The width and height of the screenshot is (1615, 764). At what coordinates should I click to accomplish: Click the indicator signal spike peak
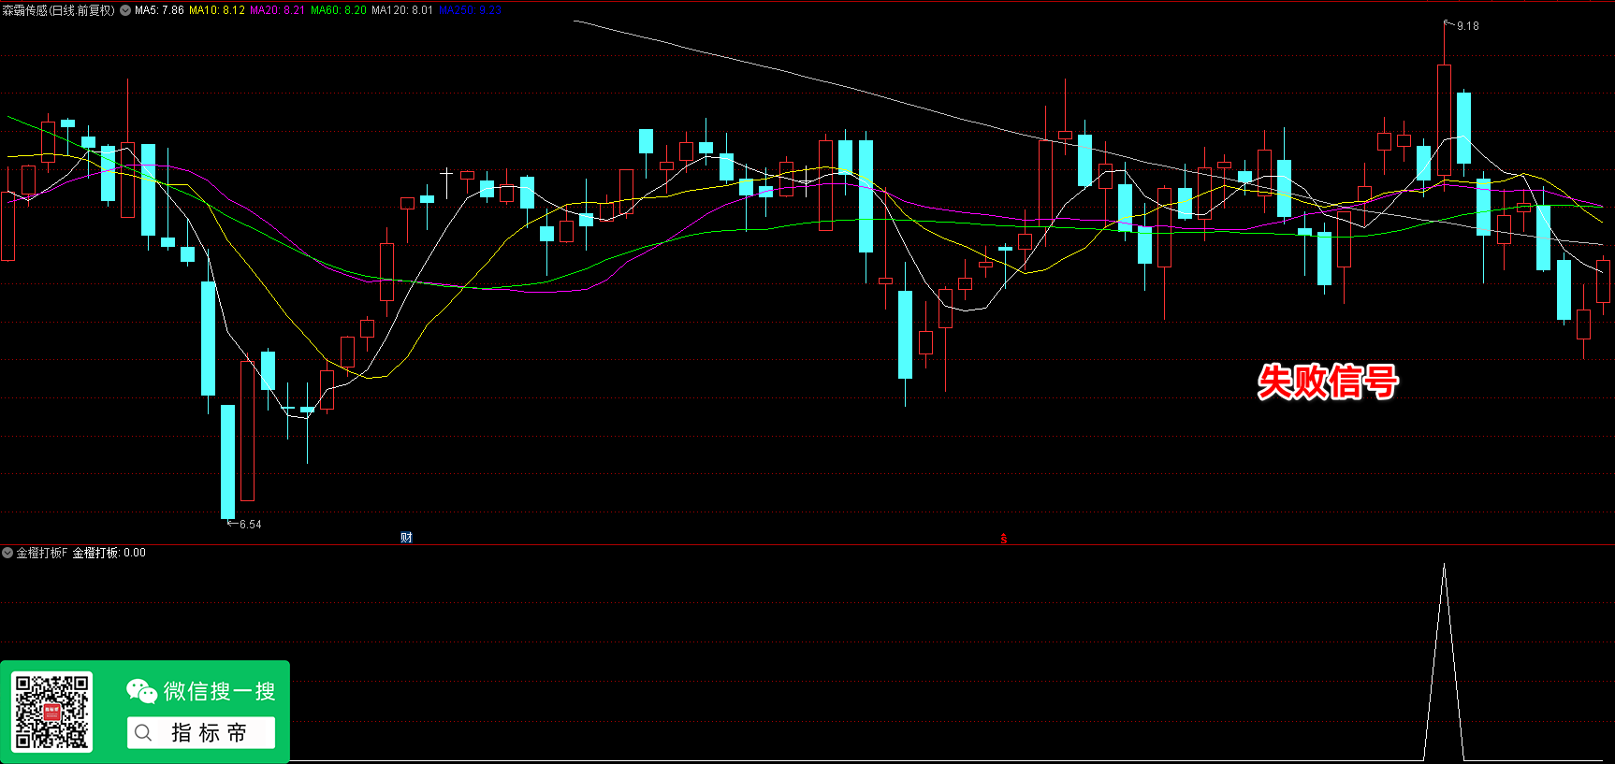click(1444, 565)
